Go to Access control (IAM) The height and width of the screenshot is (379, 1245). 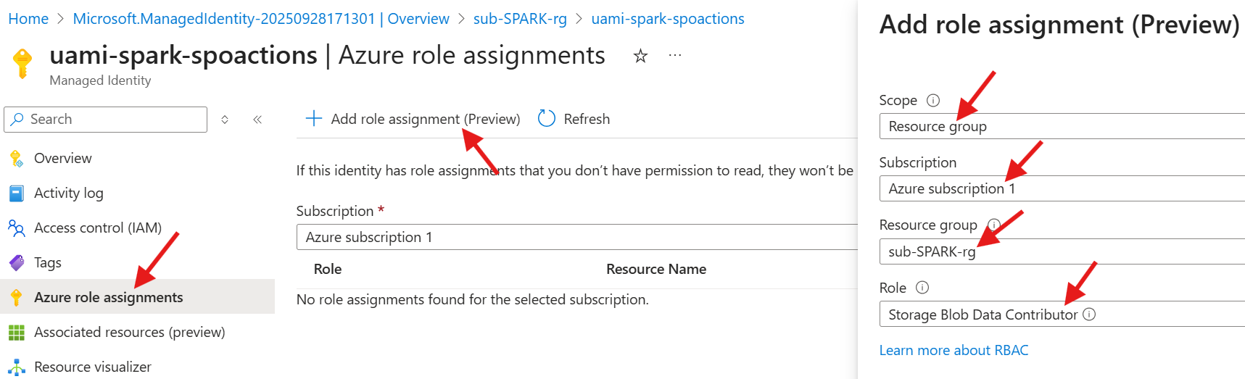tap(98, 228)
